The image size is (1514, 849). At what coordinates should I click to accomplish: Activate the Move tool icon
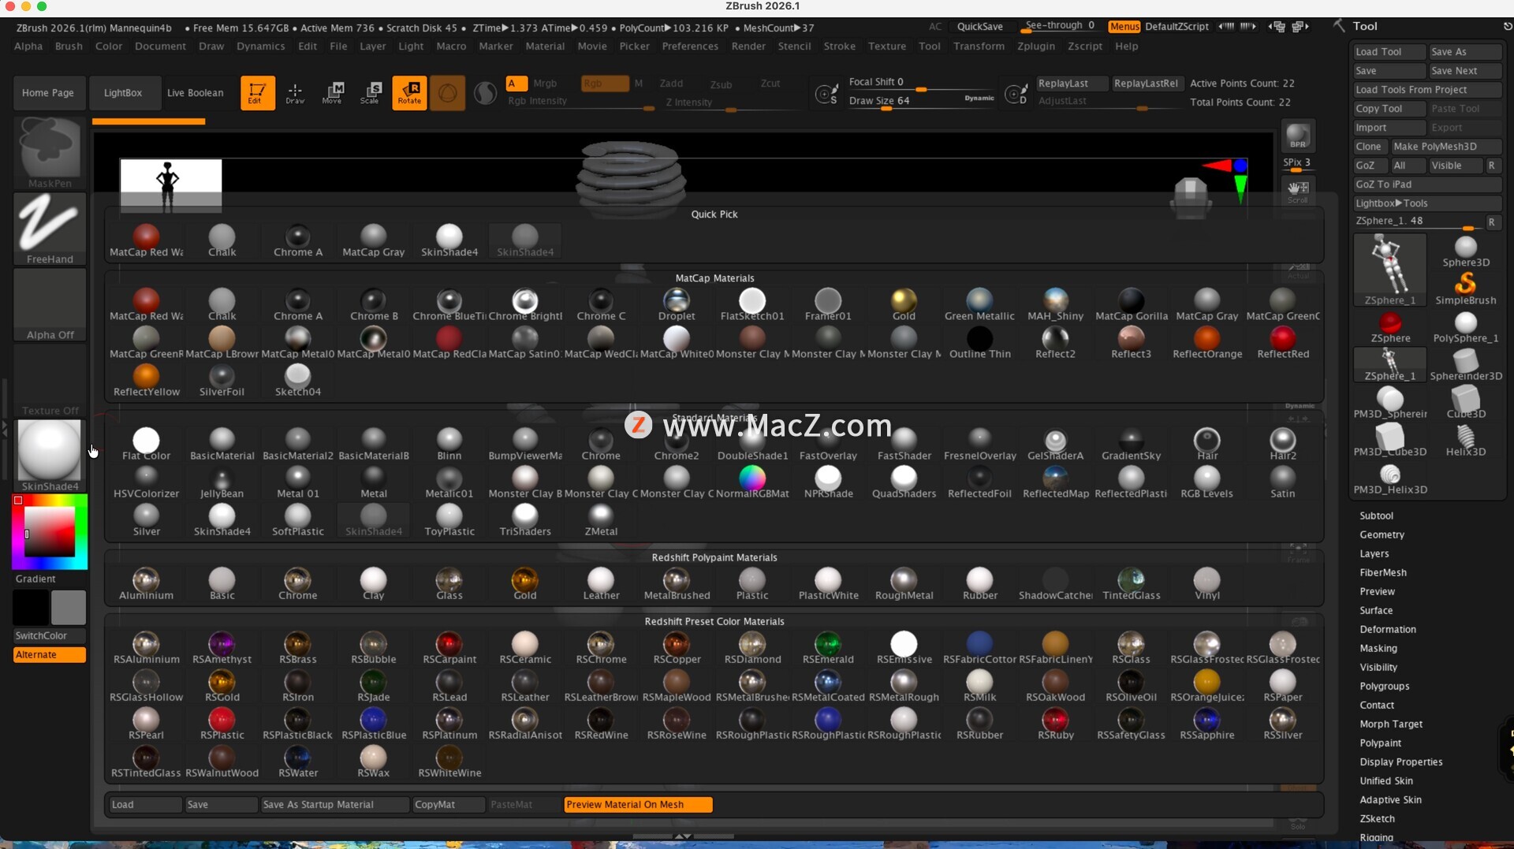click(332, 93)
